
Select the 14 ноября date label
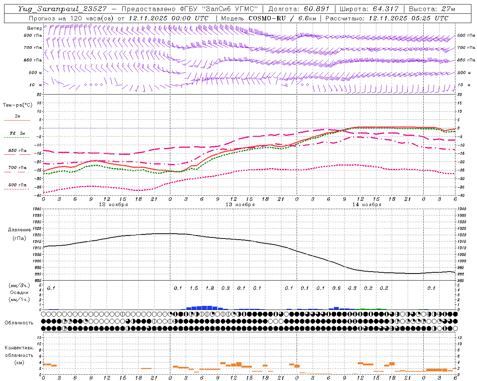point(367,205)
